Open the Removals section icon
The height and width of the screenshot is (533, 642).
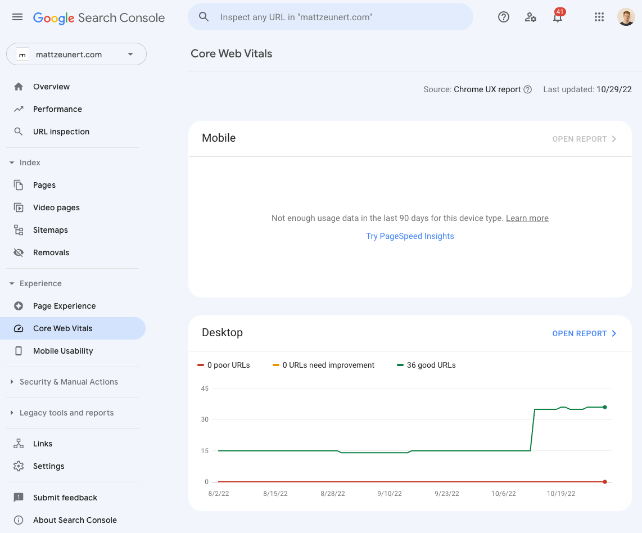click(19, 252)
